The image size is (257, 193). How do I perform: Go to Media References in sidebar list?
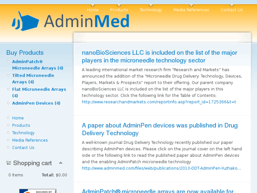click(x=30, y=140)
